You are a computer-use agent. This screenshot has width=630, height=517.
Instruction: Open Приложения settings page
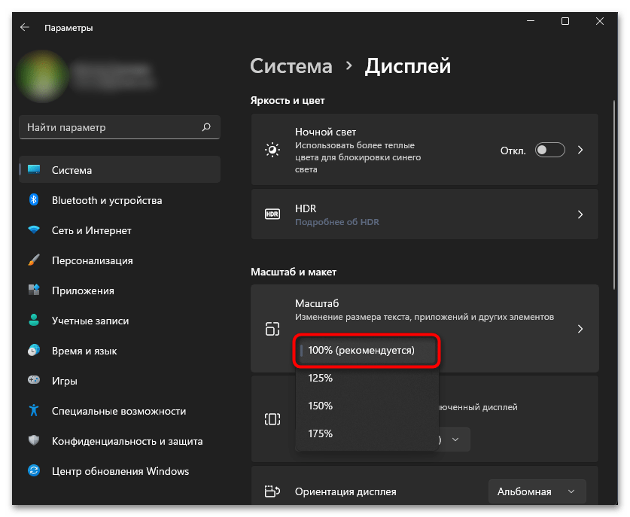(x=83, y=290)
